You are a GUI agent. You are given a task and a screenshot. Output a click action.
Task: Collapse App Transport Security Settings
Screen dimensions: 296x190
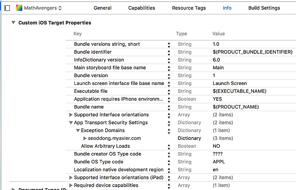71,123
